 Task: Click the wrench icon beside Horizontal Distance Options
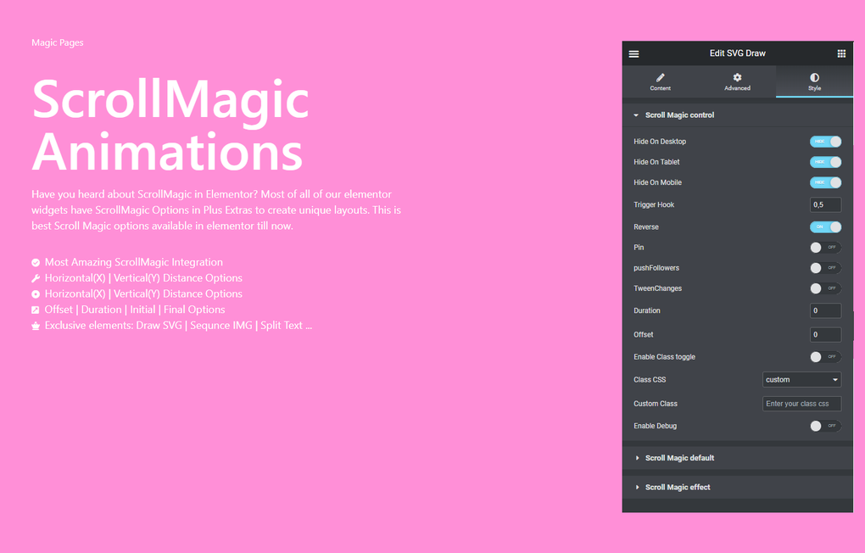click(x=35, y=277)
